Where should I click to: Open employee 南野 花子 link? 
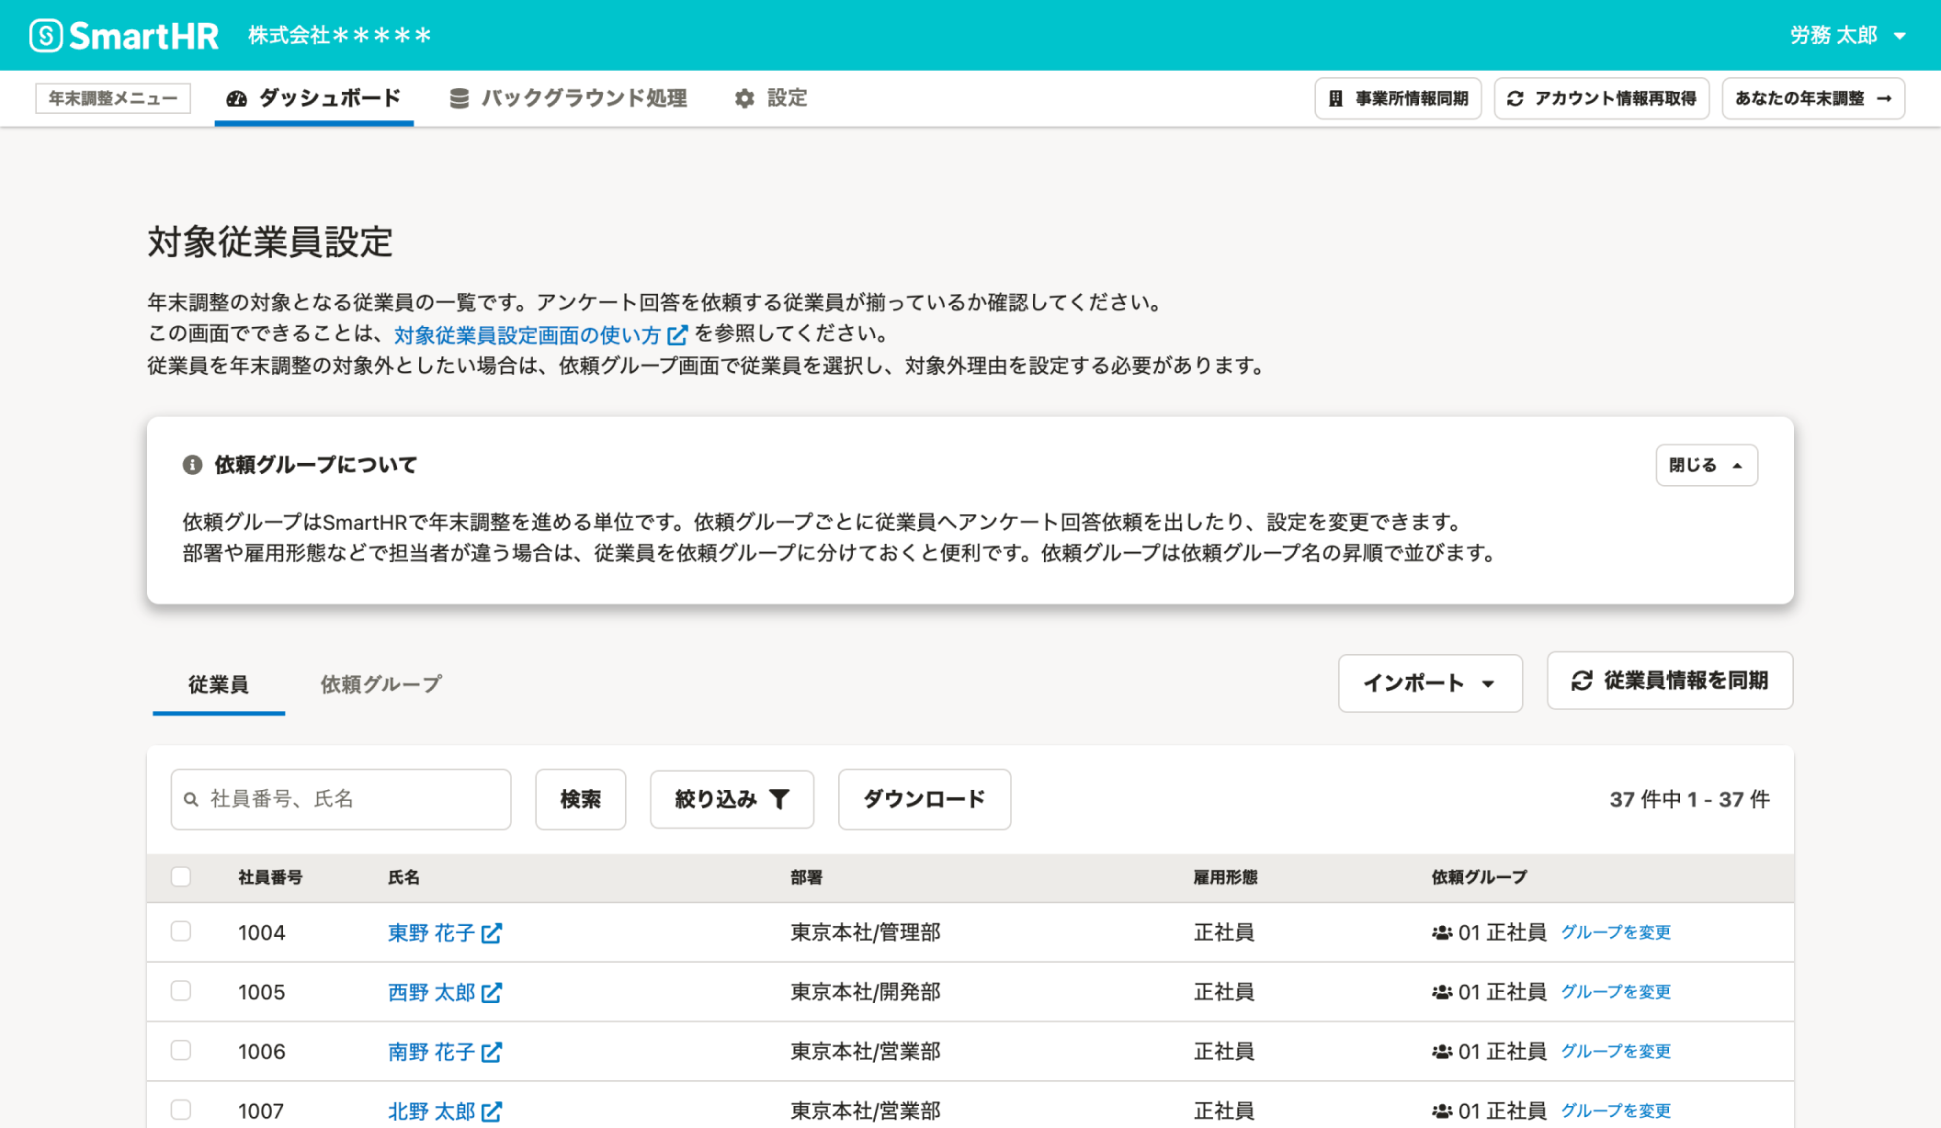click(x=445, y=1052)
